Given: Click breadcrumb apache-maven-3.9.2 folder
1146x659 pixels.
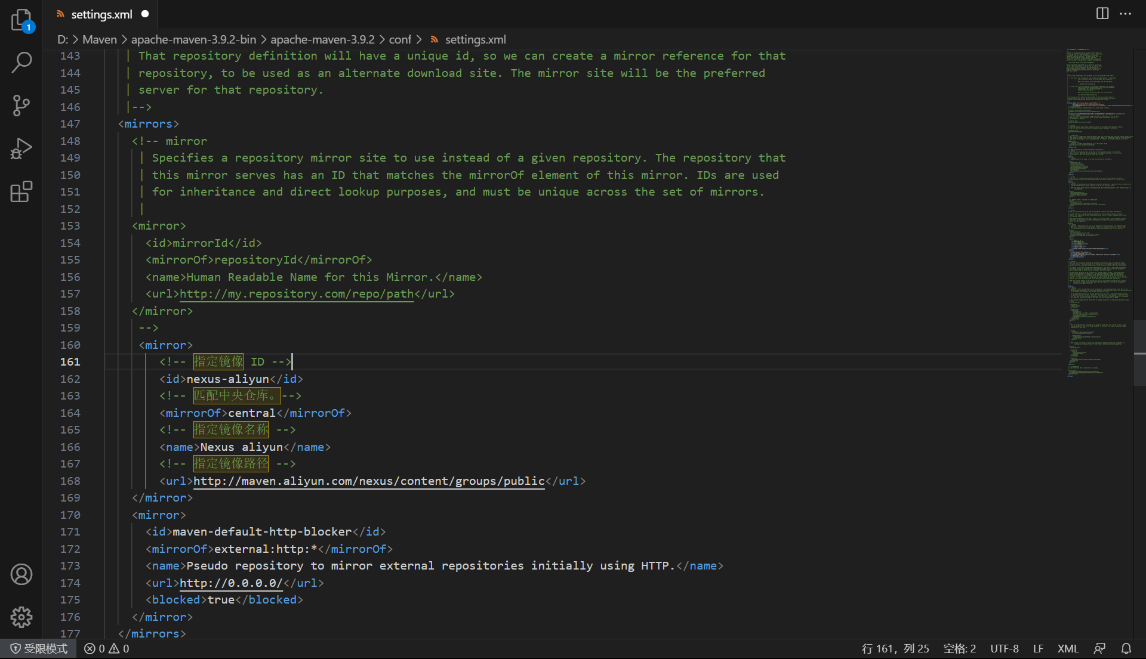Looking at the screenshot, I should click(x=322, y=39).
